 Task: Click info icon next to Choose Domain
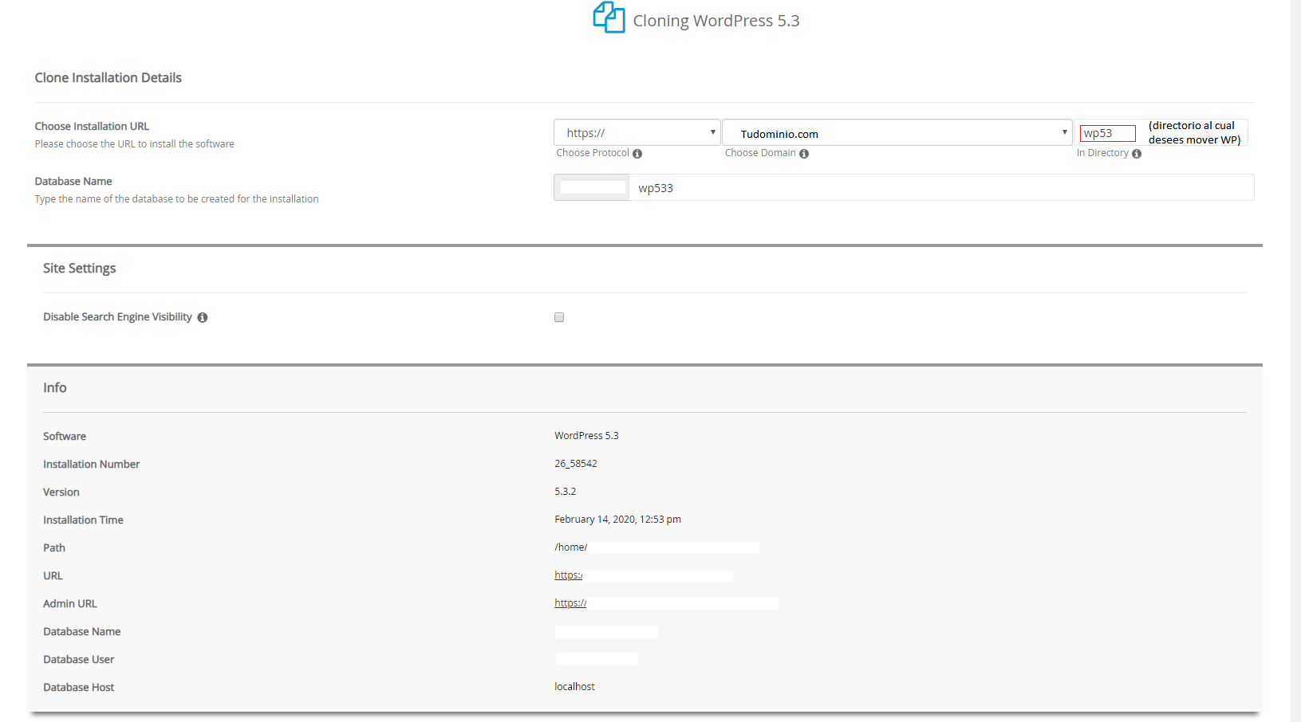pos(804,154)
